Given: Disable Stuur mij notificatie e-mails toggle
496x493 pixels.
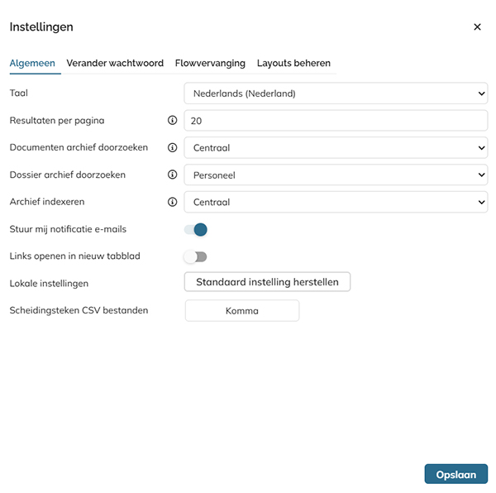Looking at the screenshot, I should pos(196,229).
